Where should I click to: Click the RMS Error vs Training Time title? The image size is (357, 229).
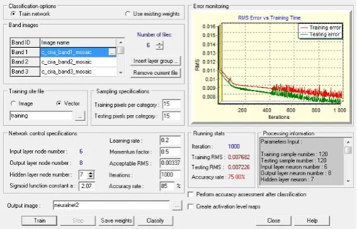269,18
